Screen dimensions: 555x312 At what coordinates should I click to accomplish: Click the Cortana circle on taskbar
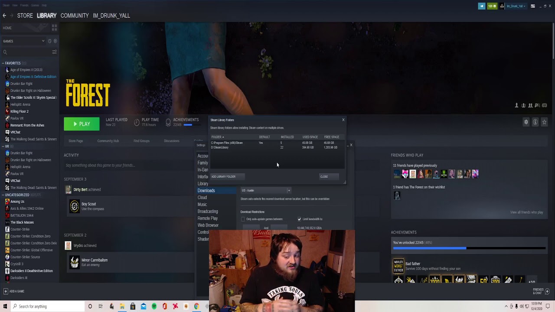pyautogui.click(x=90, y=306)
